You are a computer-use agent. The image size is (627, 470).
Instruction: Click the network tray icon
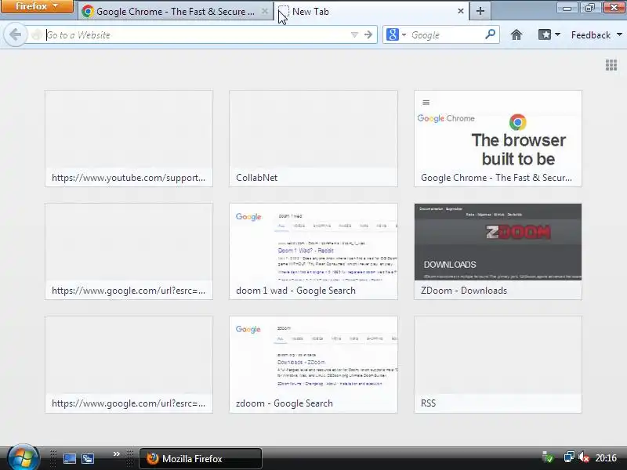[x=569, y=457]
